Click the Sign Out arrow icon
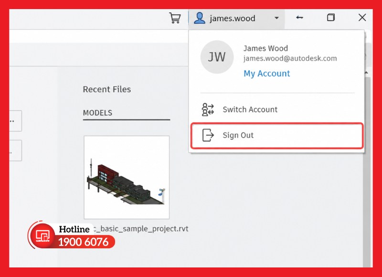Screen dimensions: 382x277 [208, 135]
